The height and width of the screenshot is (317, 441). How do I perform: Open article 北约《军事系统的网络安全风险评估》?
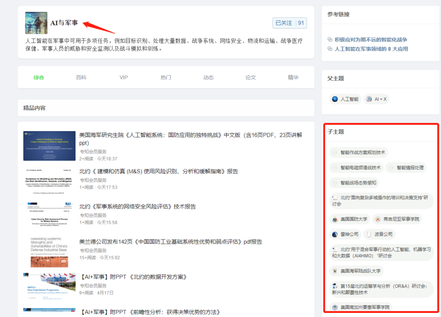click(x=138, y=206)
